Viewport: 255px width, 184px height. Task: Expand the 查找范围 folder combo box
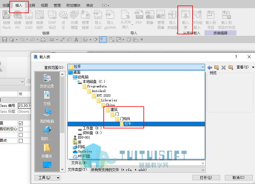(x=136, y=67)
